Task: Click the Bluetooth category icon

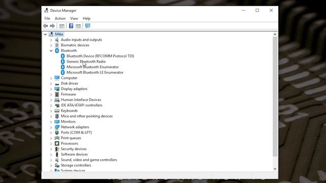Action: pos(57,51)
